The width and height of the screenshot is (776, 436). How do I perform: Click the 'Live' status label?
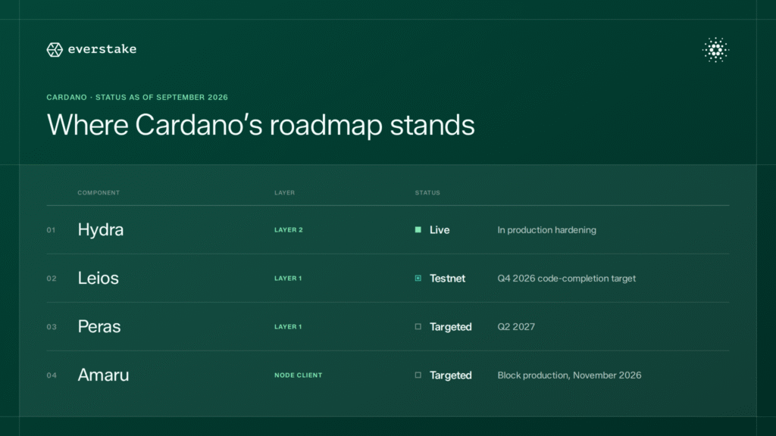(440, 230)
